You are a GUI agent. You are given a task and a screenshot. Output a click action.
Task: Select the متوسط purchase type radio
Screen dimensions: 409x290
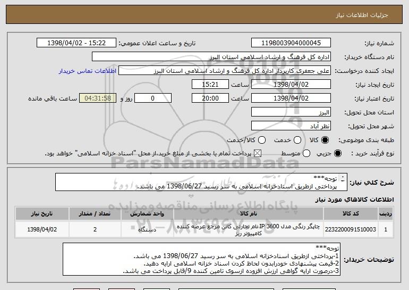[306, 153]
